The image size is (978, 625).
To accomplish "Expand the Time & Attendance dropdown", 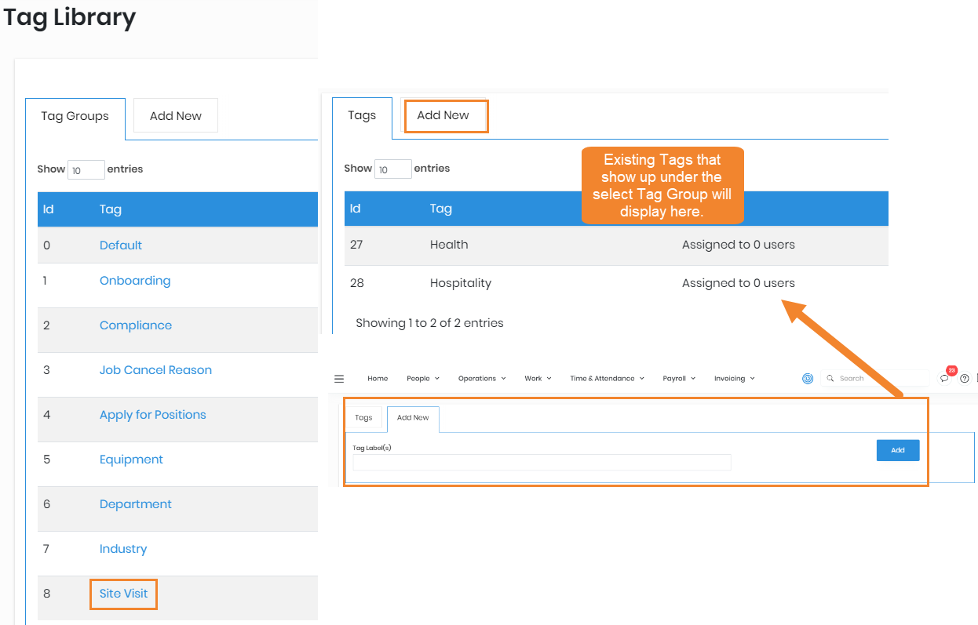I will pyautogui.click(x=607, y=379).
